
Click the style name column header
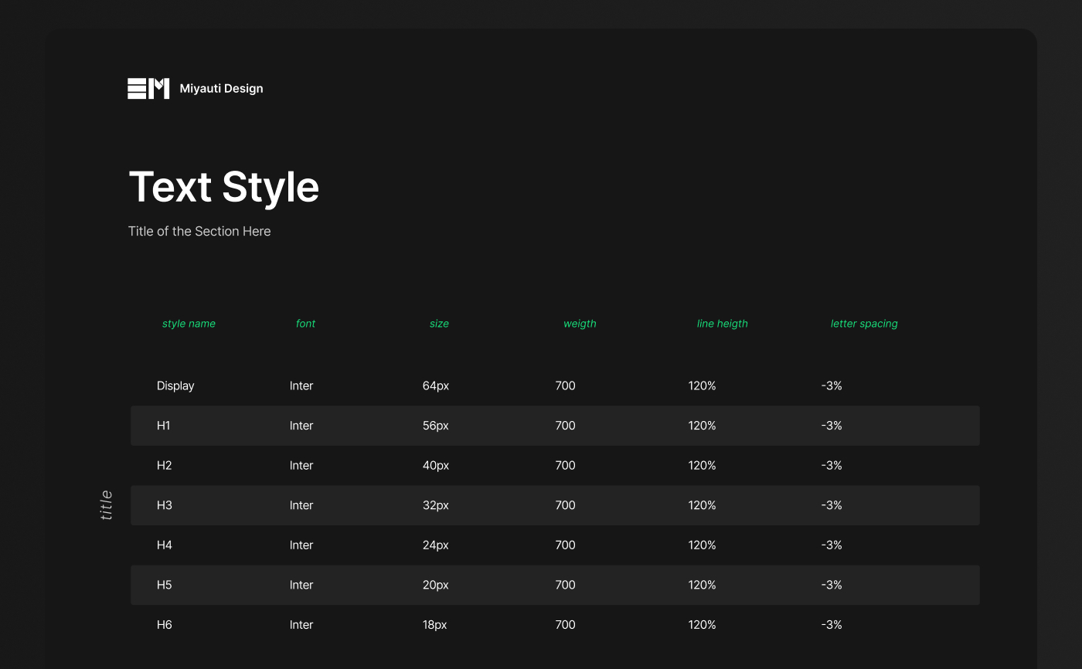(x=189, y=324)
